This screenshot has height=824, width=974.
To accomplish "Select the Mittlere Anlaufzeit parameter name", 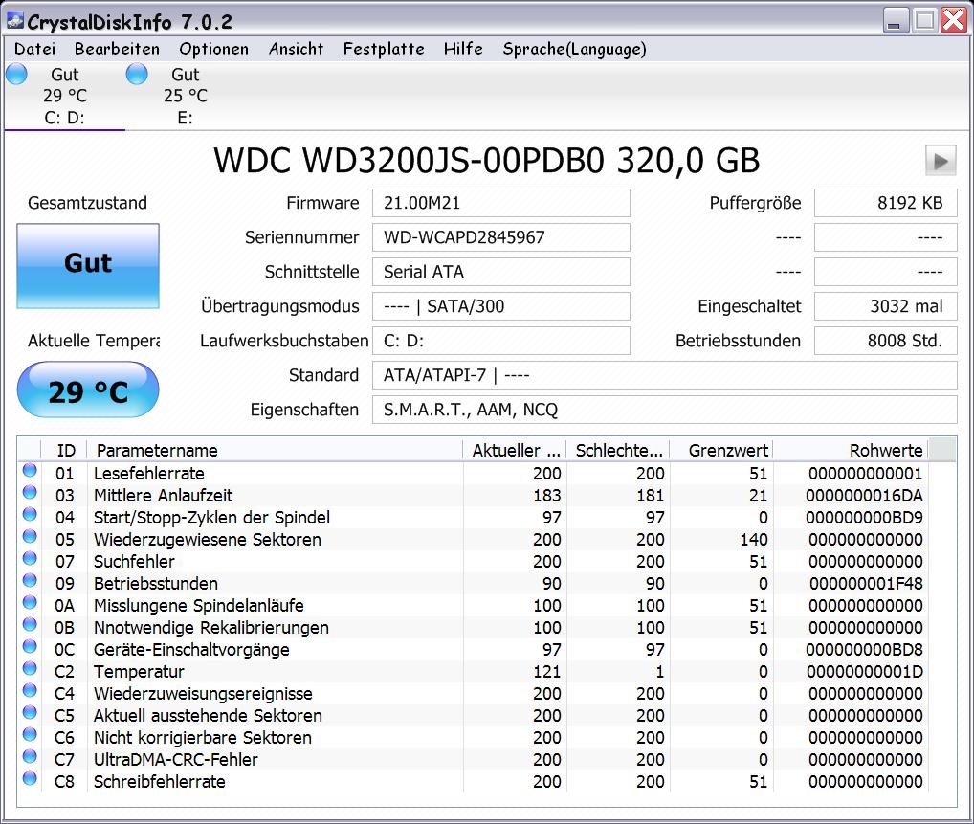I will [x=164, y=496].
